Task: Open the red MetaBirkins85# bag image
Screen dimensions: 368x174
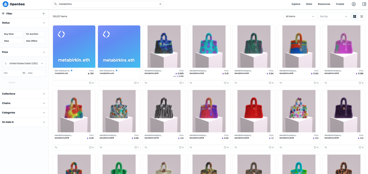Action: click(254, 111)
